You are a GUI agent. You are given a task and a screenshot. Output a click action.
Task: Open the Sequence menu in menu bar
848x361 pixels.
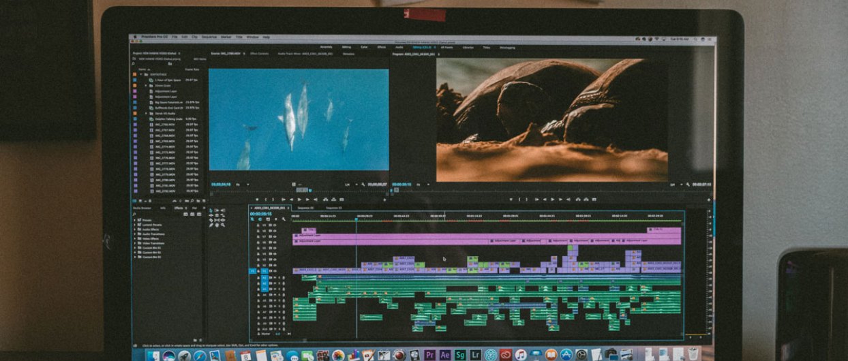click(209, 37)
